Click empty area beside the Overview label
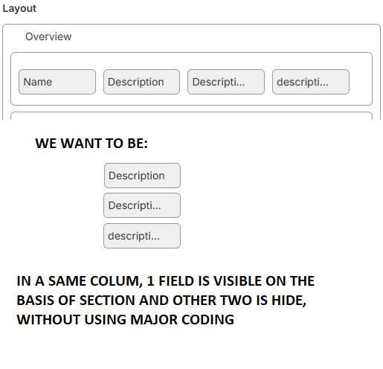The width and height of the screenshot is (383, 369). pos(223,36)
